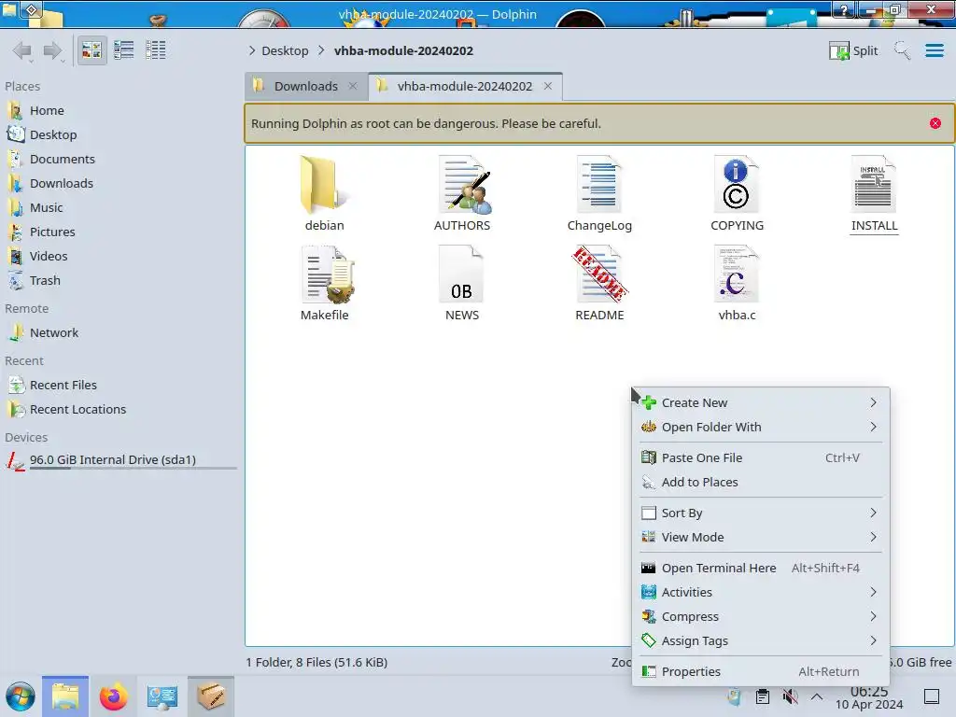The width and height of the screenshot is (956, 717).
Task: Select the AUTHORS file
Action: pos(462,193)
